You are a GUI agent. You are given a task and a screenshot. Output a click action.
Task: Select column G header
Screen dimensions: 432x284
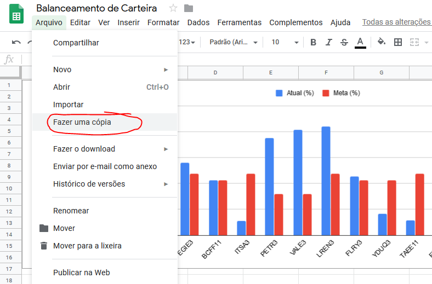point(382,73)
